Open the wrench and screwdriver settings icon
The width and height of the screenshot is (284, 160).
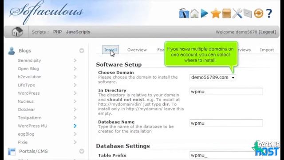pyautogui.click(x=237, y=13)
